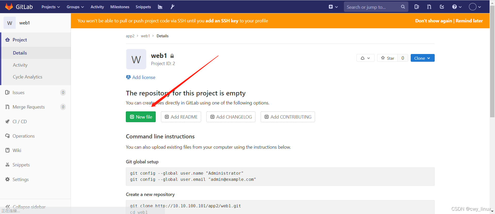Open the new item plus dropdown
Image resolution: width=495 pixels, height=214 pixels.
coord(333,7)
